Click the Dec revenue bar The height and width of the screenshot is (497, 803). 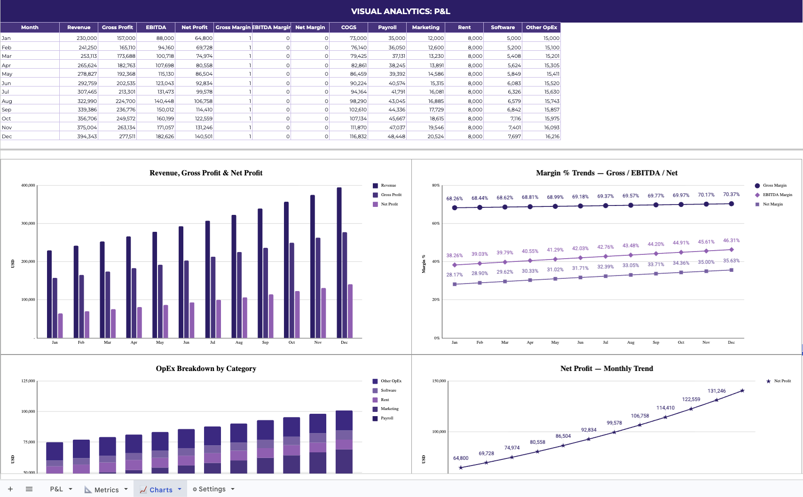click(x=339, y=262)
